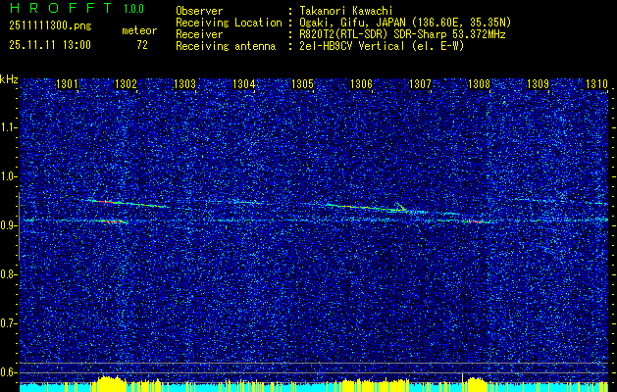The width and height of the screenshot is (617, 392).
Task: Click the Receiving antenna label
Action: click(226, 46)
